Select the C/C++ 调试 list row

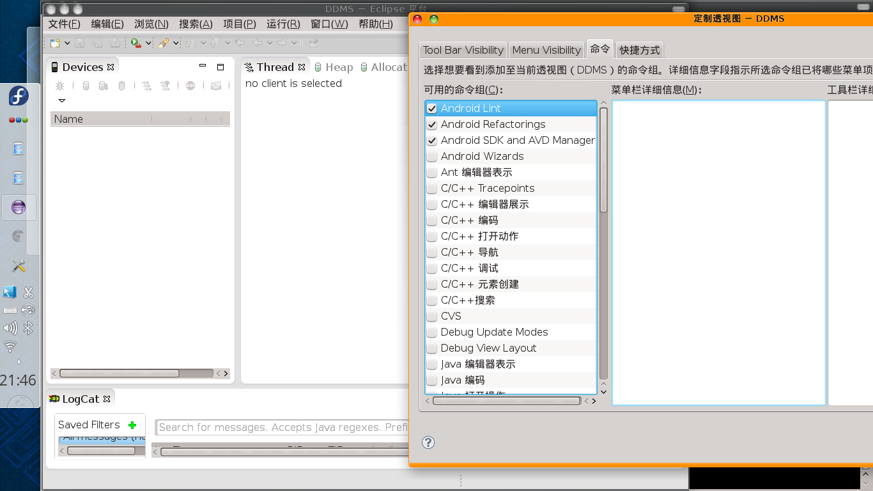511,269
